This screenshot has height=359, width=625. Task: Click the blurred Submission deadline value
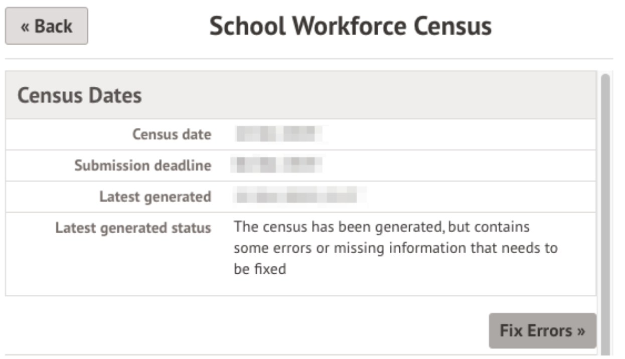277,165
